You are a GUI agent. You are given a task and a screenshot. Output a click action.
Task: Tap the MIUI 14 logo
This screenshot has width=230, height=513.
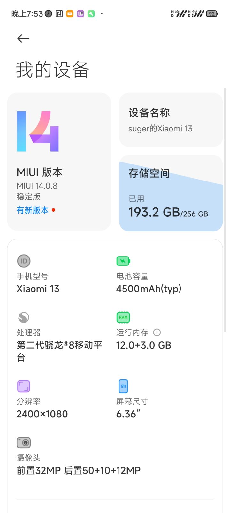[x=38, y=131]
